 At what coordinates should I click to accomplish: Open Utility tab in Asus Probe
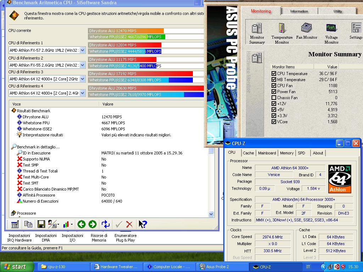[337, 11]
